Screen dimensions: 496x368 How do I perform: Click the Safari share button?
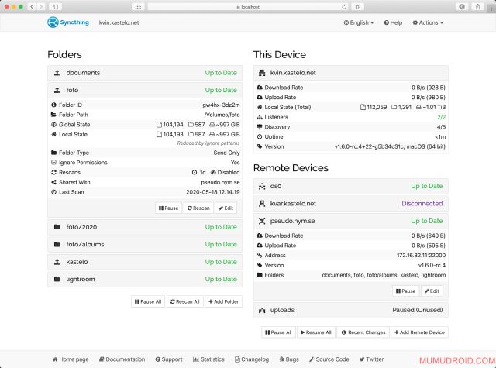point(477,6)
